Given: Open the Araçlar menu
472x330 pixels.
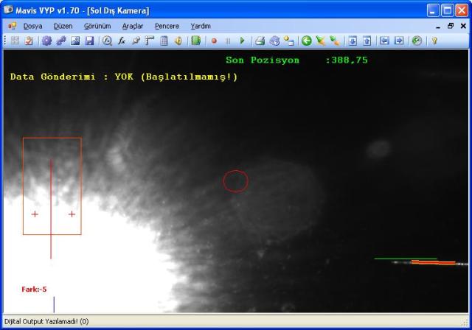Looking at the screenshot, I should click(133, 26).
